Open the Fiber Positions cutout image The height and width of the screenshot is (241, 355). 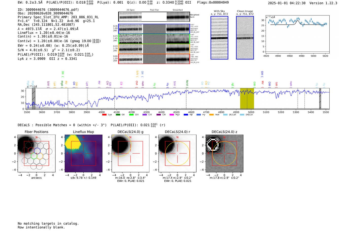click(37, 154)
